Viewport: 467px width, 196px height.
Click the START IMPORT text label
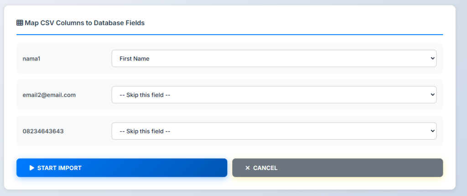[59, 168]
